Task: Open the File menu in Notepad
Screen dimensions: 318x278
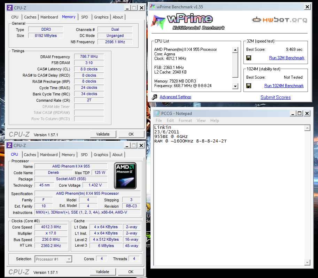Action: pos(158,121)
